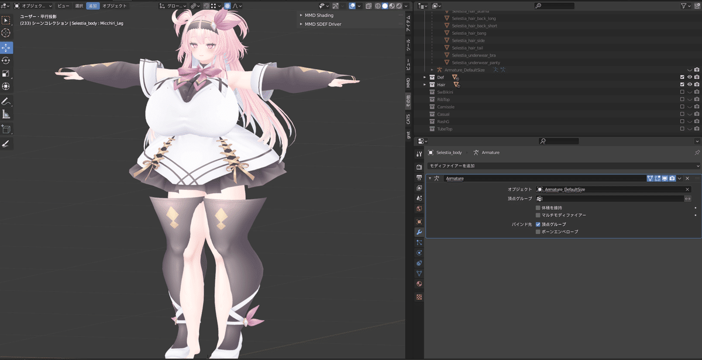This screenshot has width=702, height=360.
Task: Open the World properties tab
Action: (x=419, y=209)
